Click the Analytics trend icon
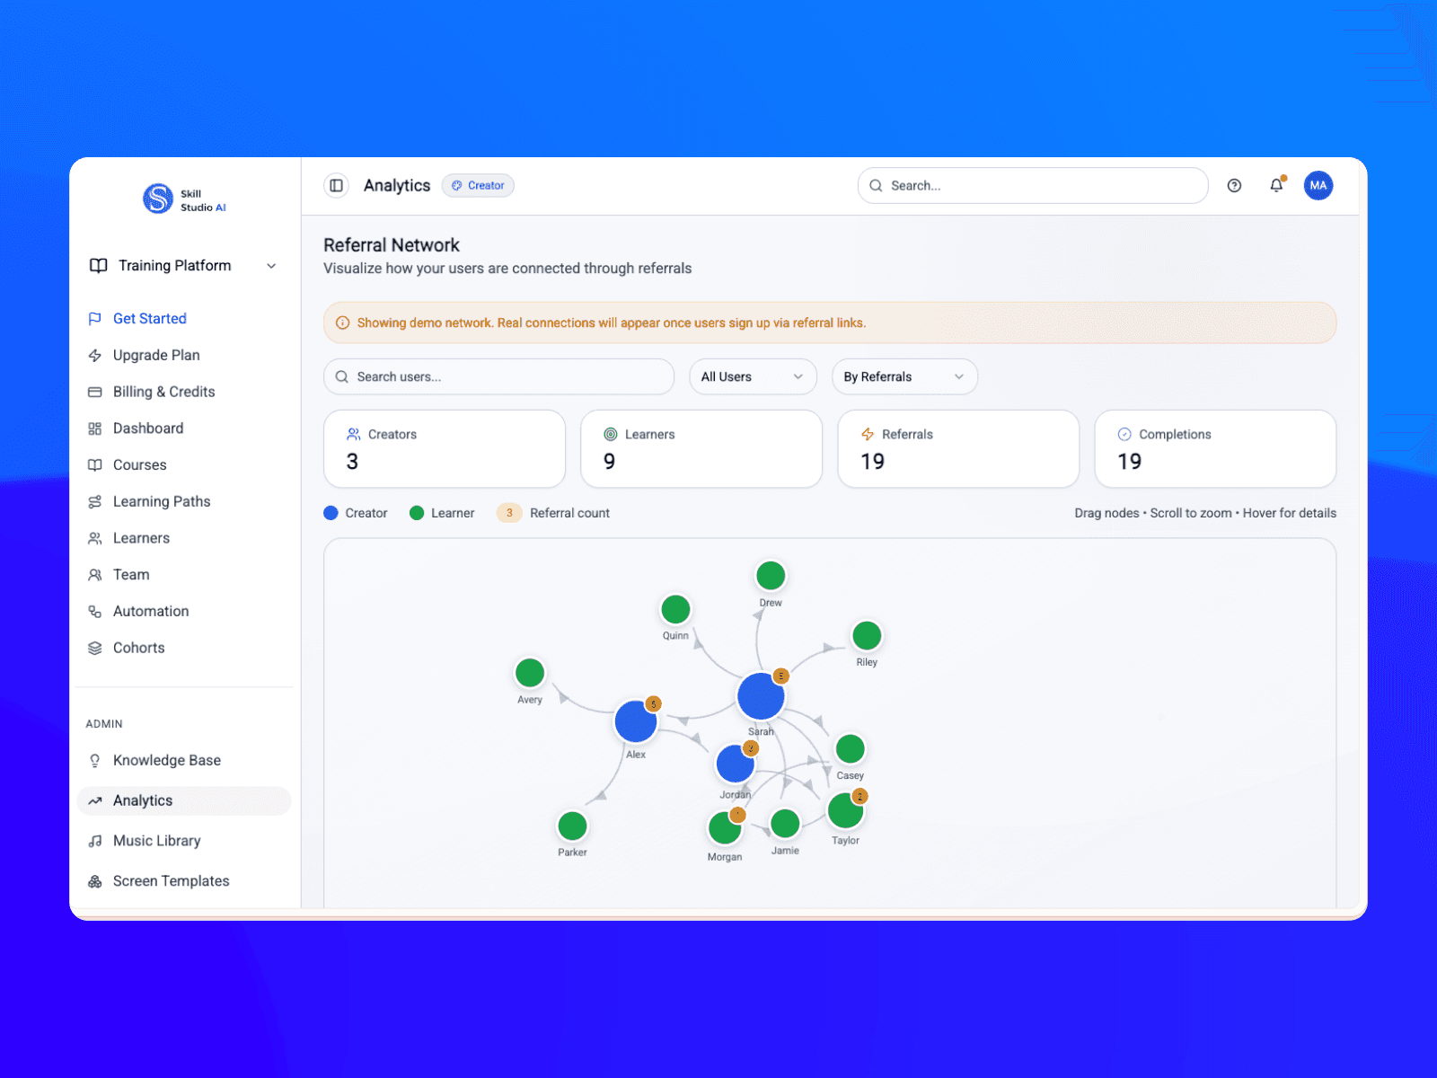 tap(95, 800)
